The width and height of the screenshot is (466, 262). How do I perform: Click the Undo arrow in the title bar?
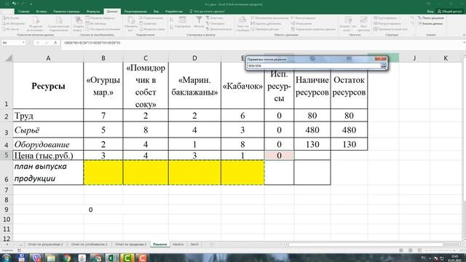click(x=14, y=4)
